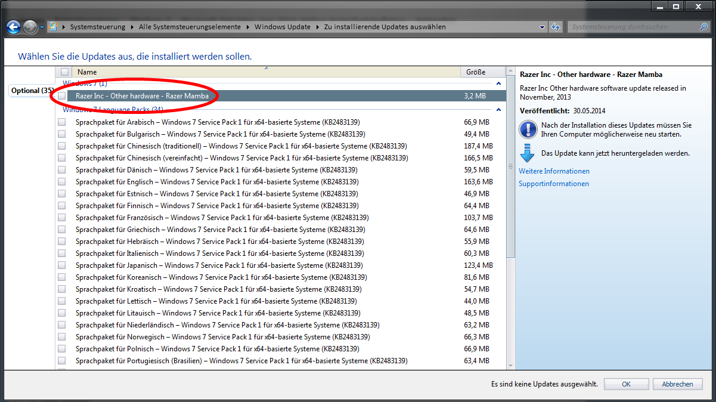Enable Chinesisch (vereinfacht) language pack checkbox
The width and height of the screenshot is (716, 402).
tap(62, 158)
